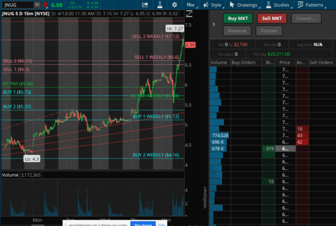Click the last price 6.98 in top bar
Screen dimensions: 336x226
57,5
